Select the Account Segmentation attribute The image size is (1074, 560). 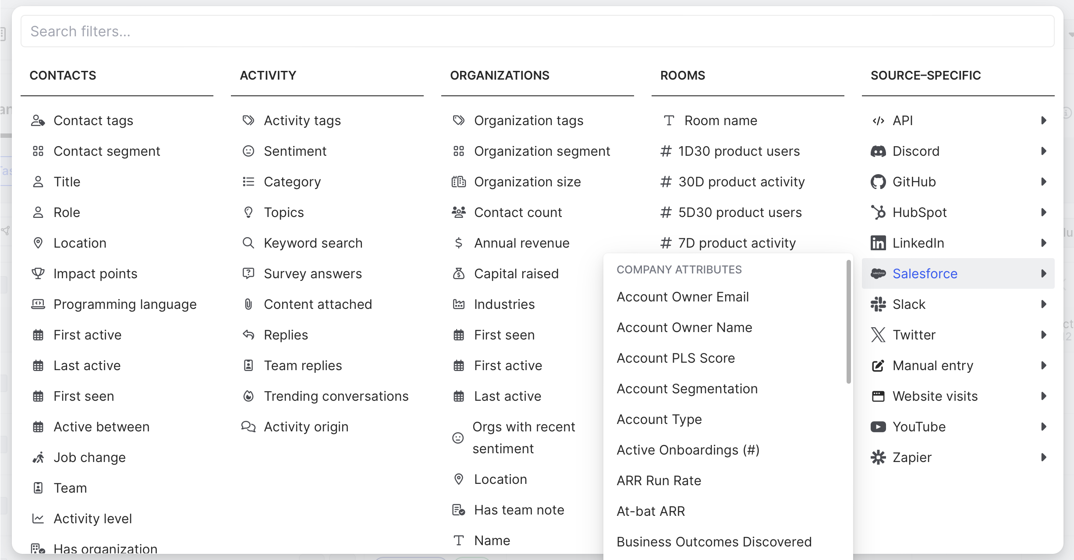pyautogui.click(x=687, y=389)
